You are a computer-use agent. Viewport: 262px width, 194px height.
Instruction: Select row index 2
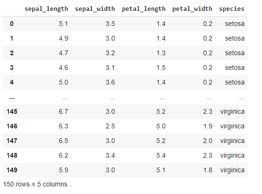(11, 53)
